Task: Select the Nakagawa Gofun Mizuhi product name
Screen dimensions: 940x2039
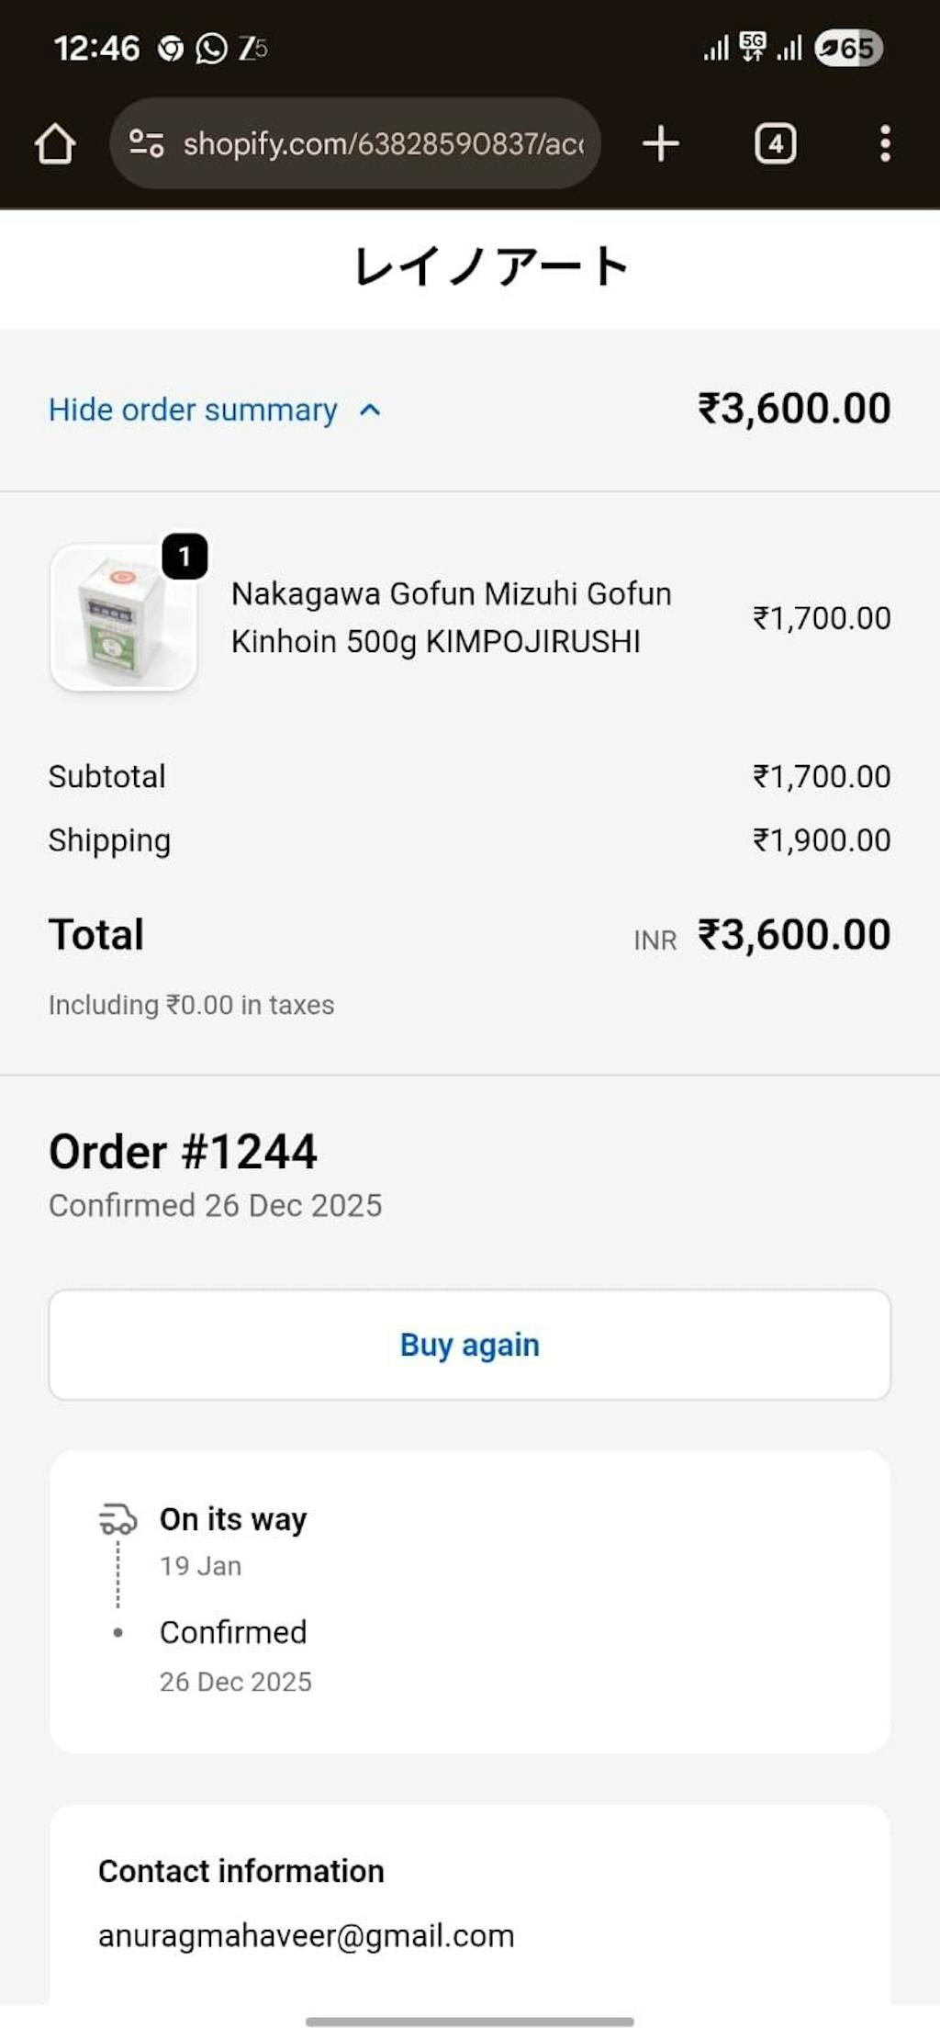Action: (452, 617)
